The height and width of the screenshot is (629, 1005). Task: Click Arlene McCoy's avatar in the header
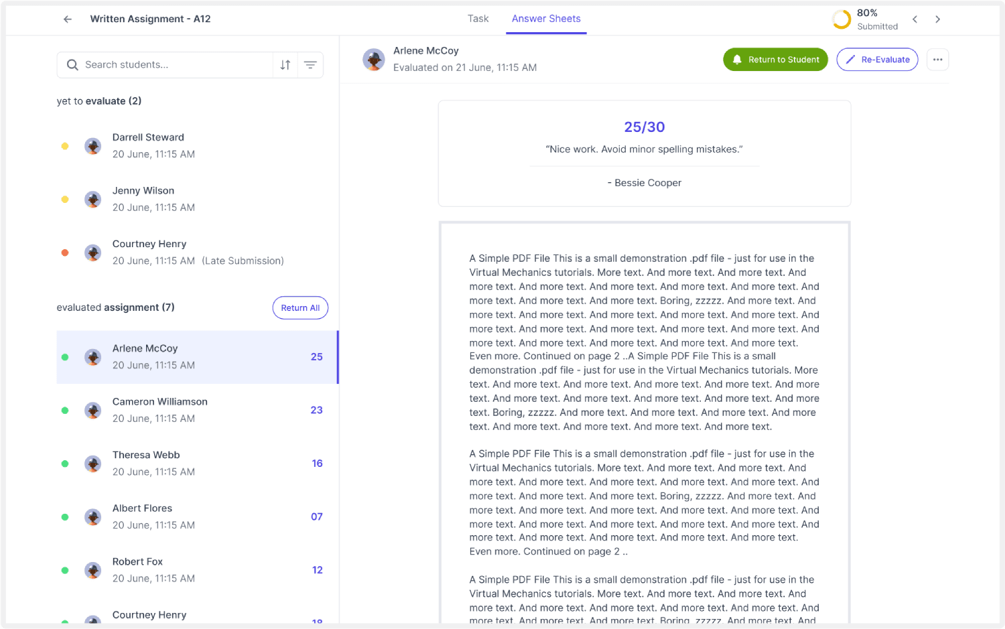click(374, 60)
